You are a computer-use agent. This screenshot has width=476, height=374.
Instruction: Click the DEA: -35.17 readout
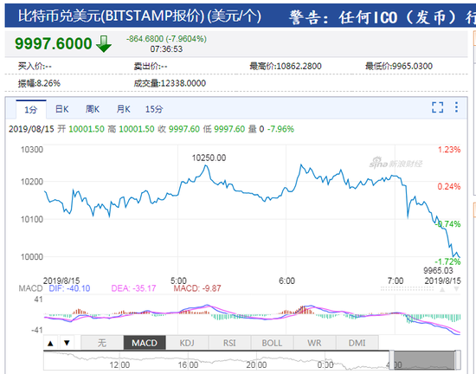133,288
